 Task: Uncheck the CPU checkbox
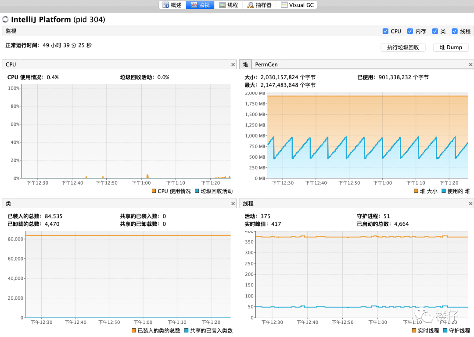click(385, 31)
